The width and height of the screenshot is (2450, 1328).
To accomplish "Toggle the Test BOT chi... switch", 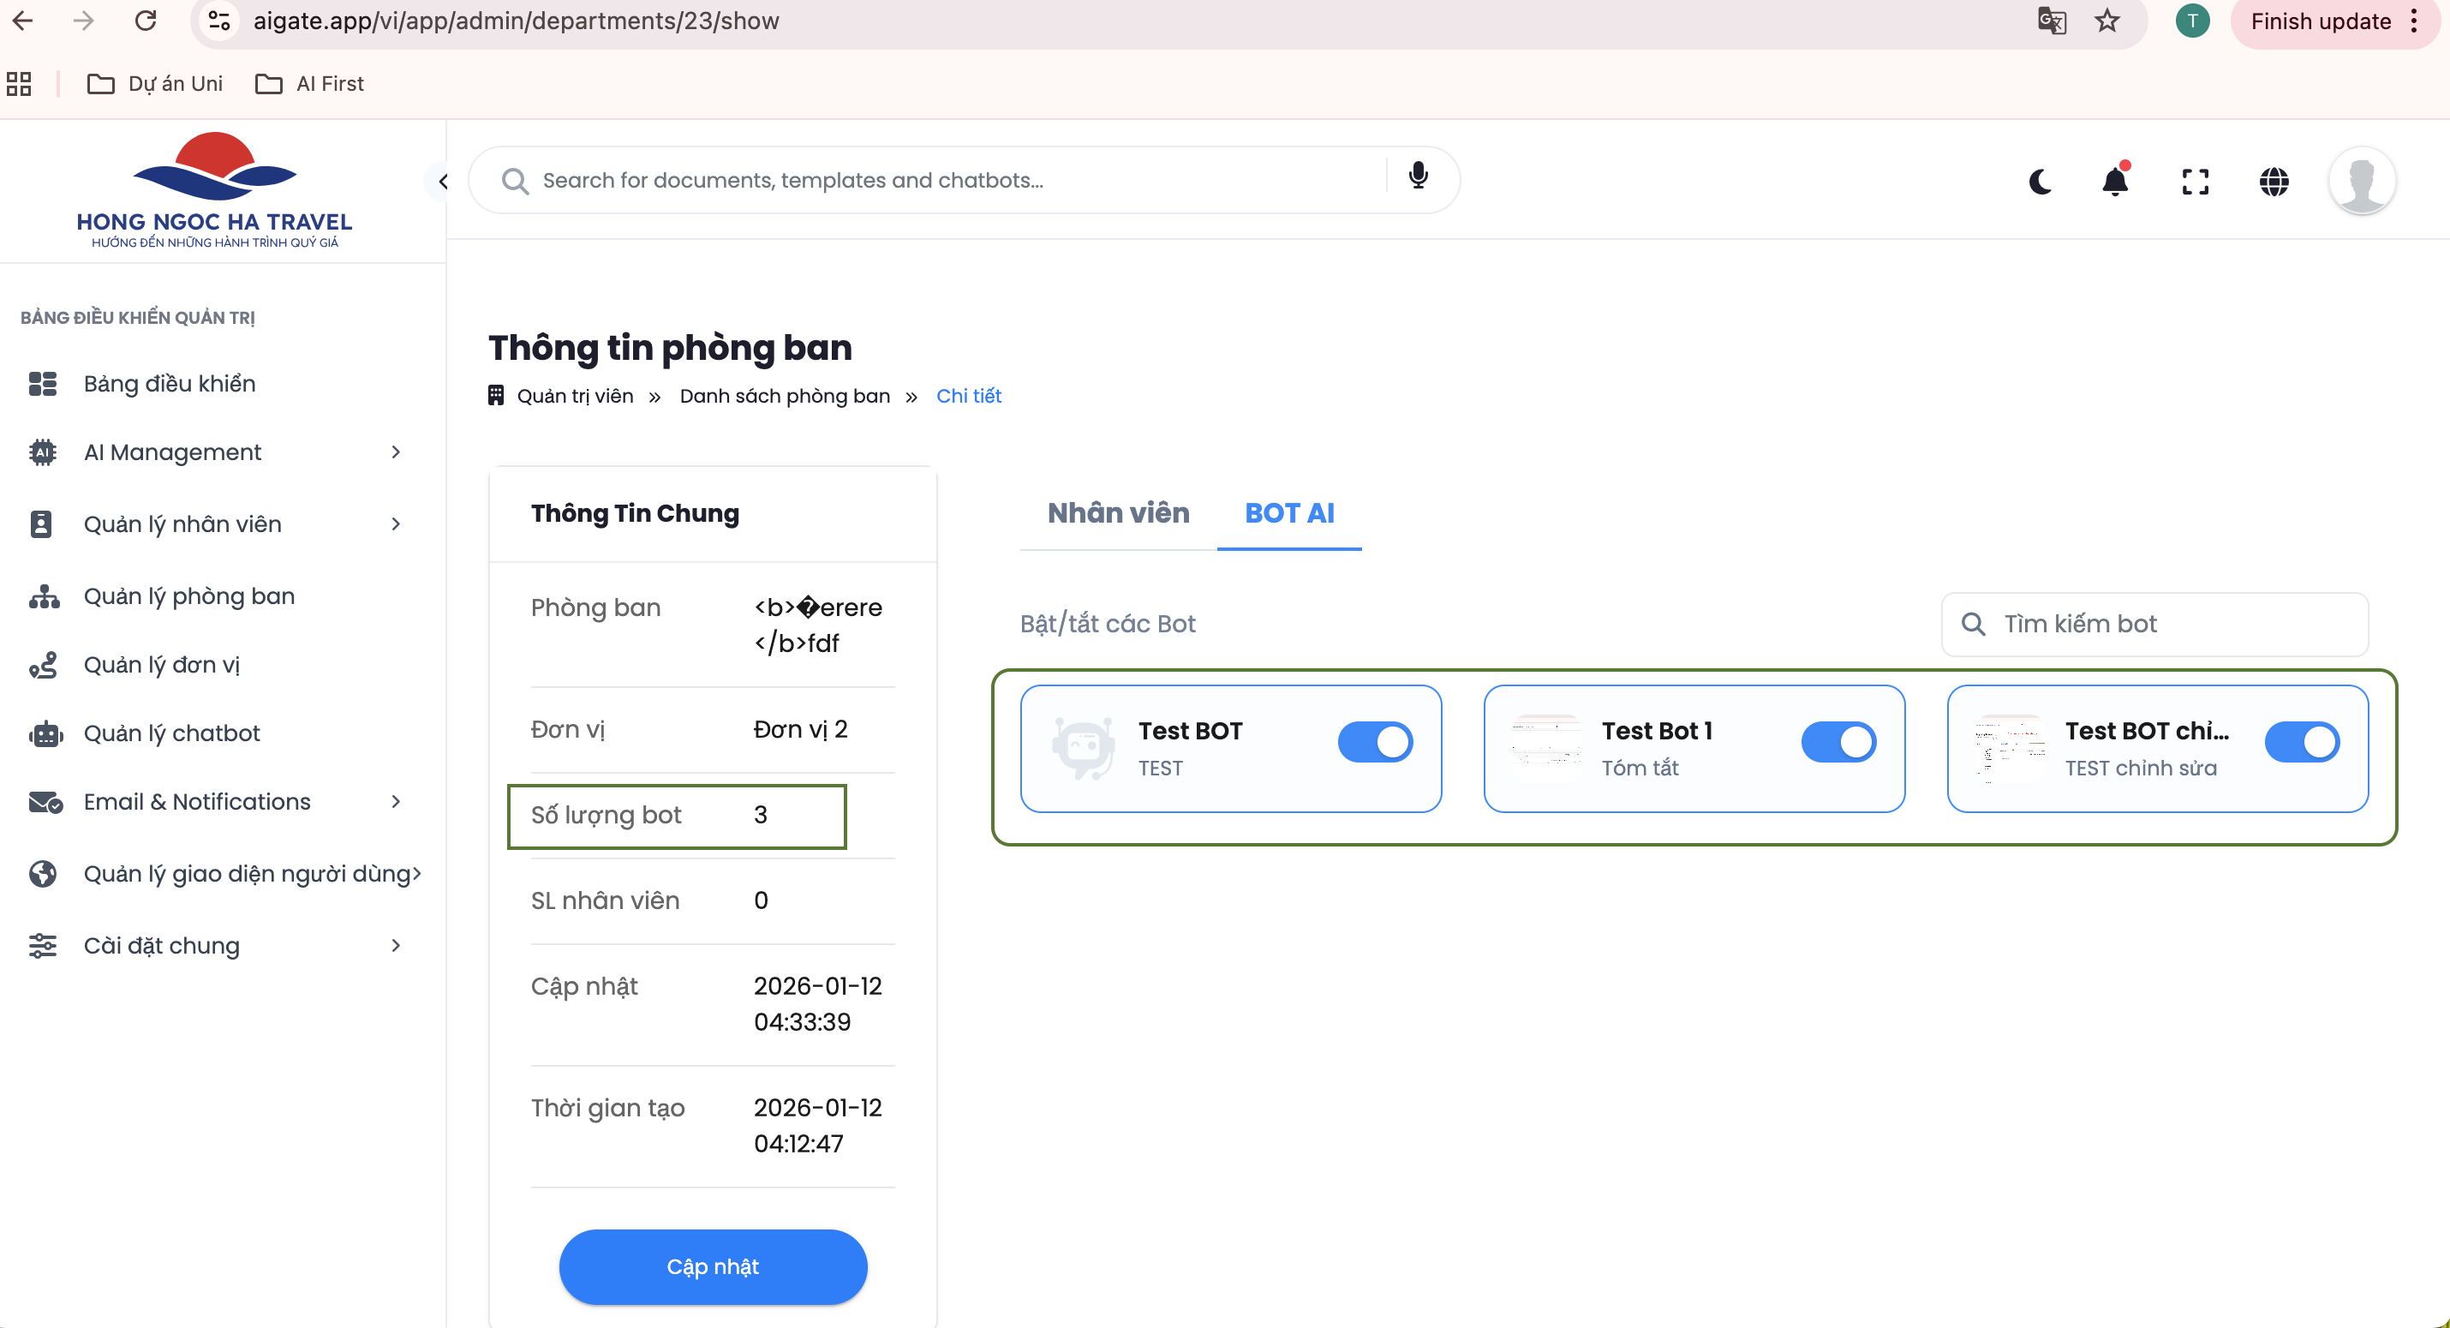I will [x=2301, y=742].
